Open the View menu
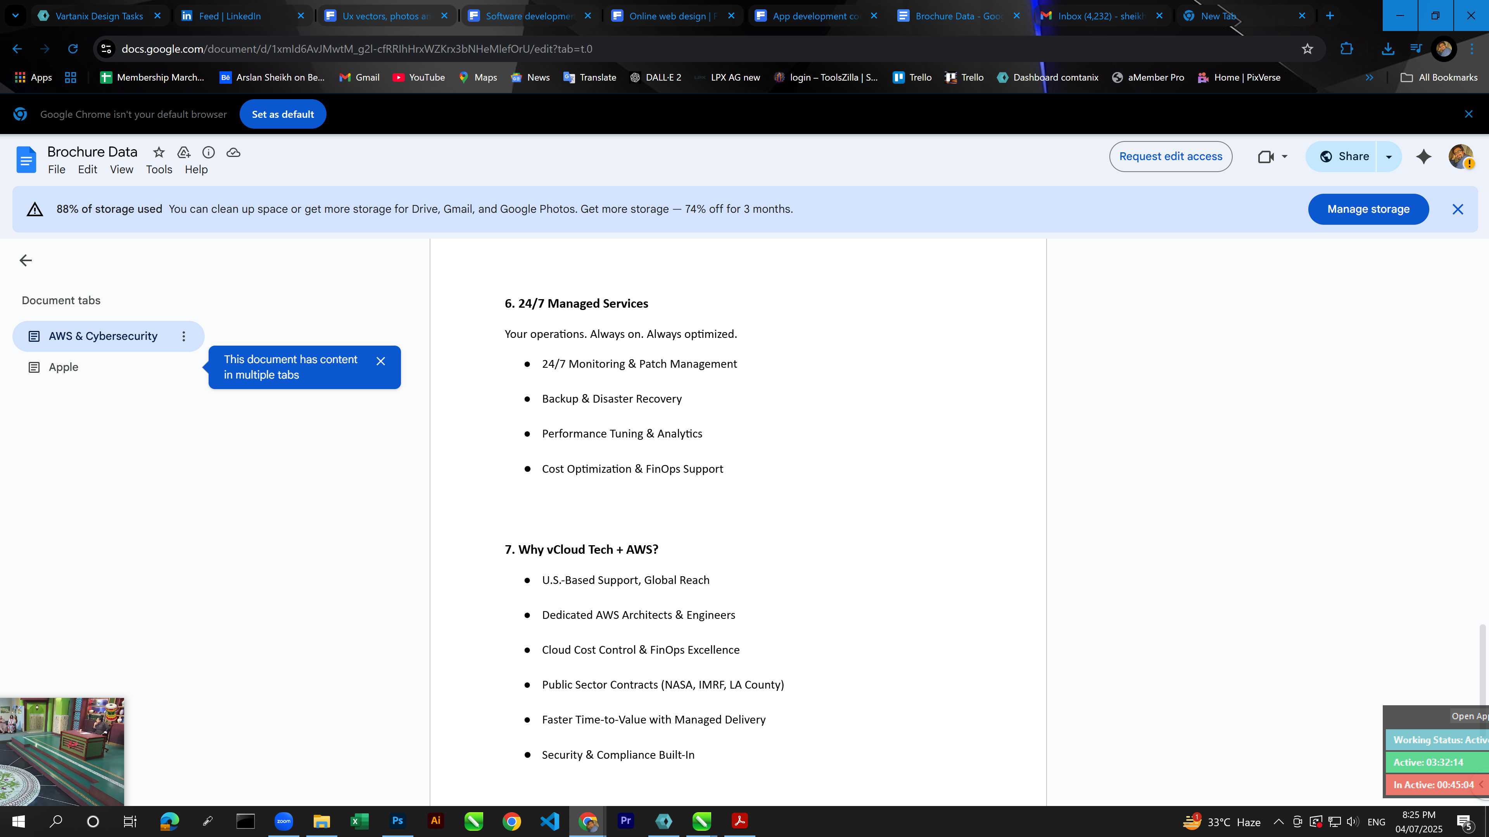This screenshot has width=1489, height=837. tap(121, 170)
